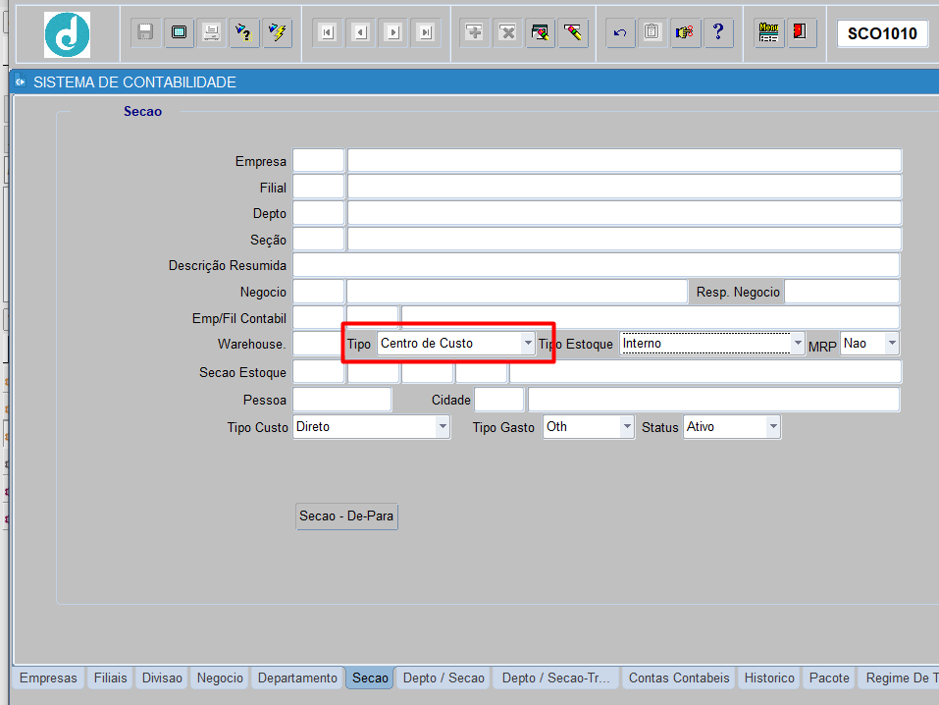Expand the Tipo Custo Direto dropdown
This screenshot has width=939, height=705.
click(x=443, y=427)
